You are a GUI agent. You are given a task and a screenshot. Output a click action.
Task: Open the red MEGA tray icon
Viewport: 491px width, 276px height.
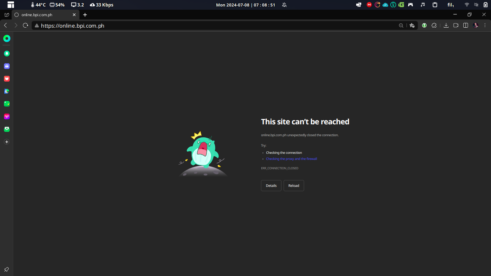[x=369, y=5]
